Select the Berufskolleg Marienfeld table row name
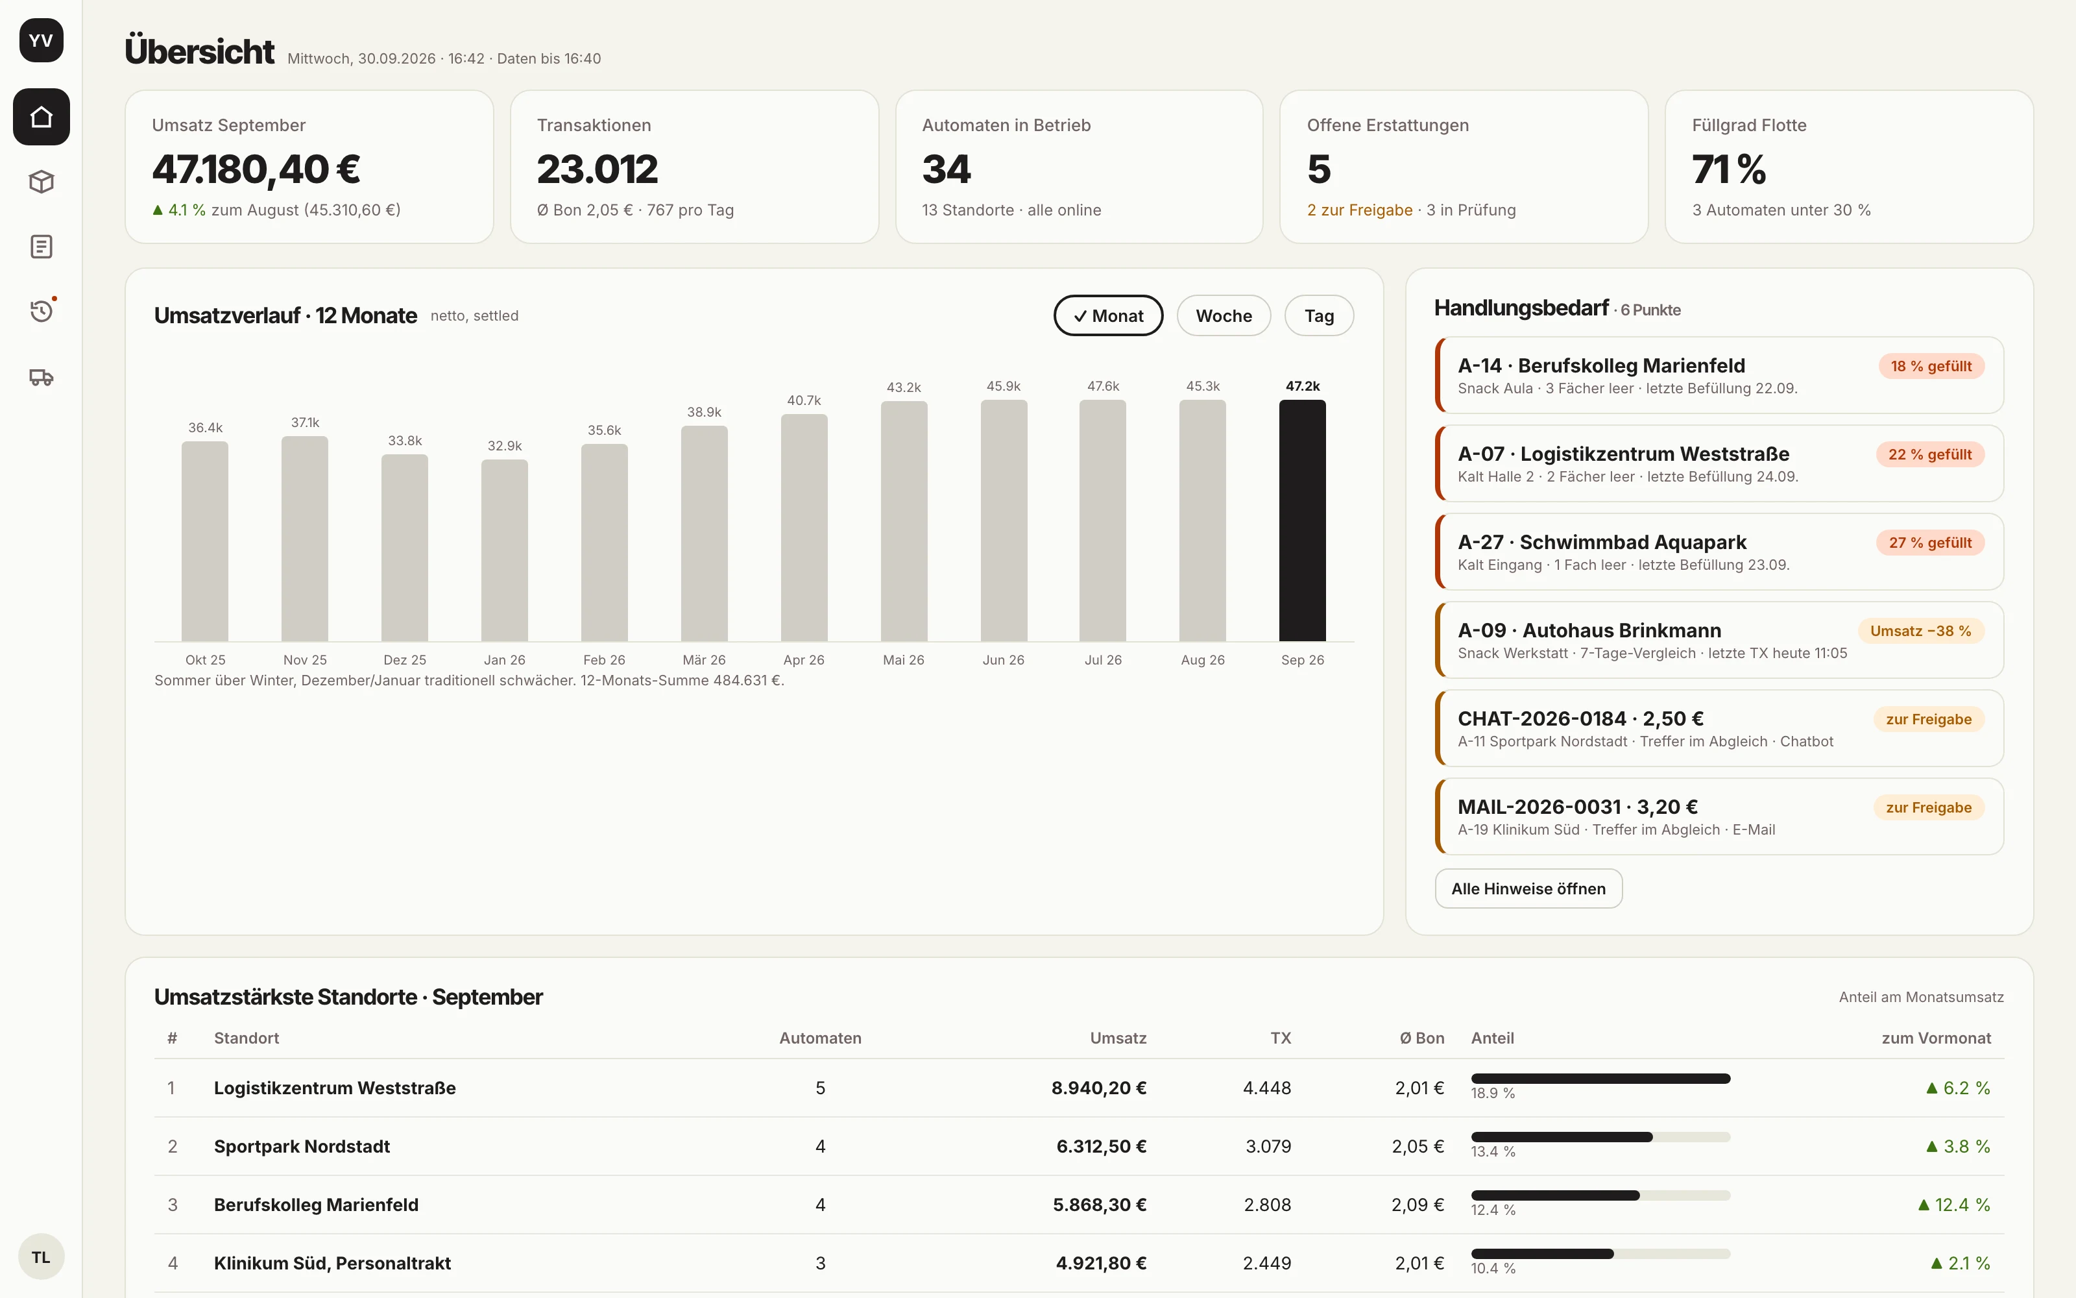This screenshot has width=2076, height=1298. [316, 1205]
